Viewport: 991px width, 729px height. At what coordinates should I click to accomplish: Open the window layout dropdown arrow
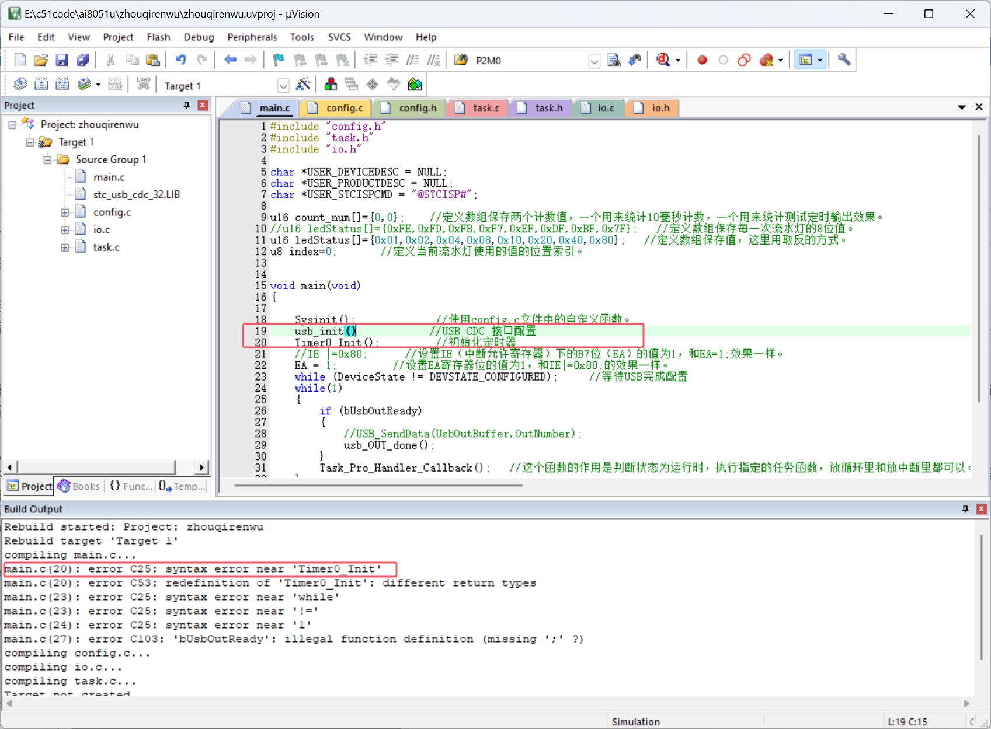820,60
